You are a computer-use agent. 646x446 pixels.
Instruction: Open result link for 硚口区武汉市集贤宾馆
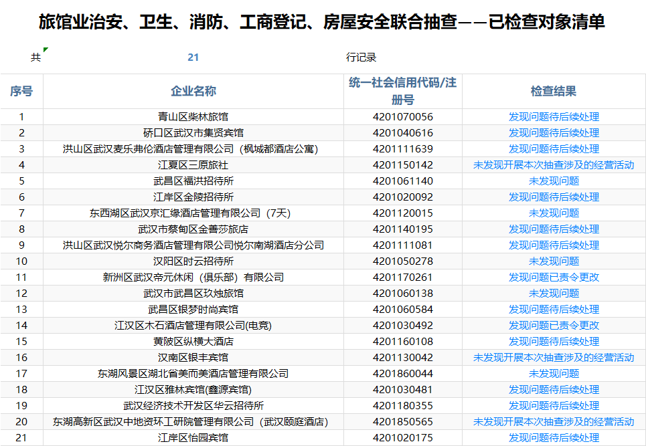[x=554, y=133]
